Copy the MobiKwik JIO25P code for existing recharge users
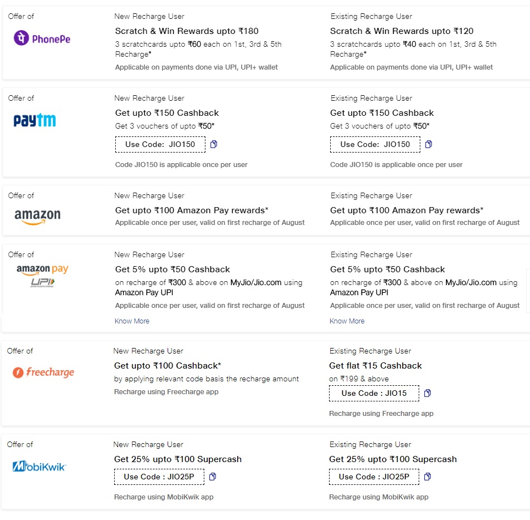This screenshot has height=520, width=530. (x=428, y=477)
